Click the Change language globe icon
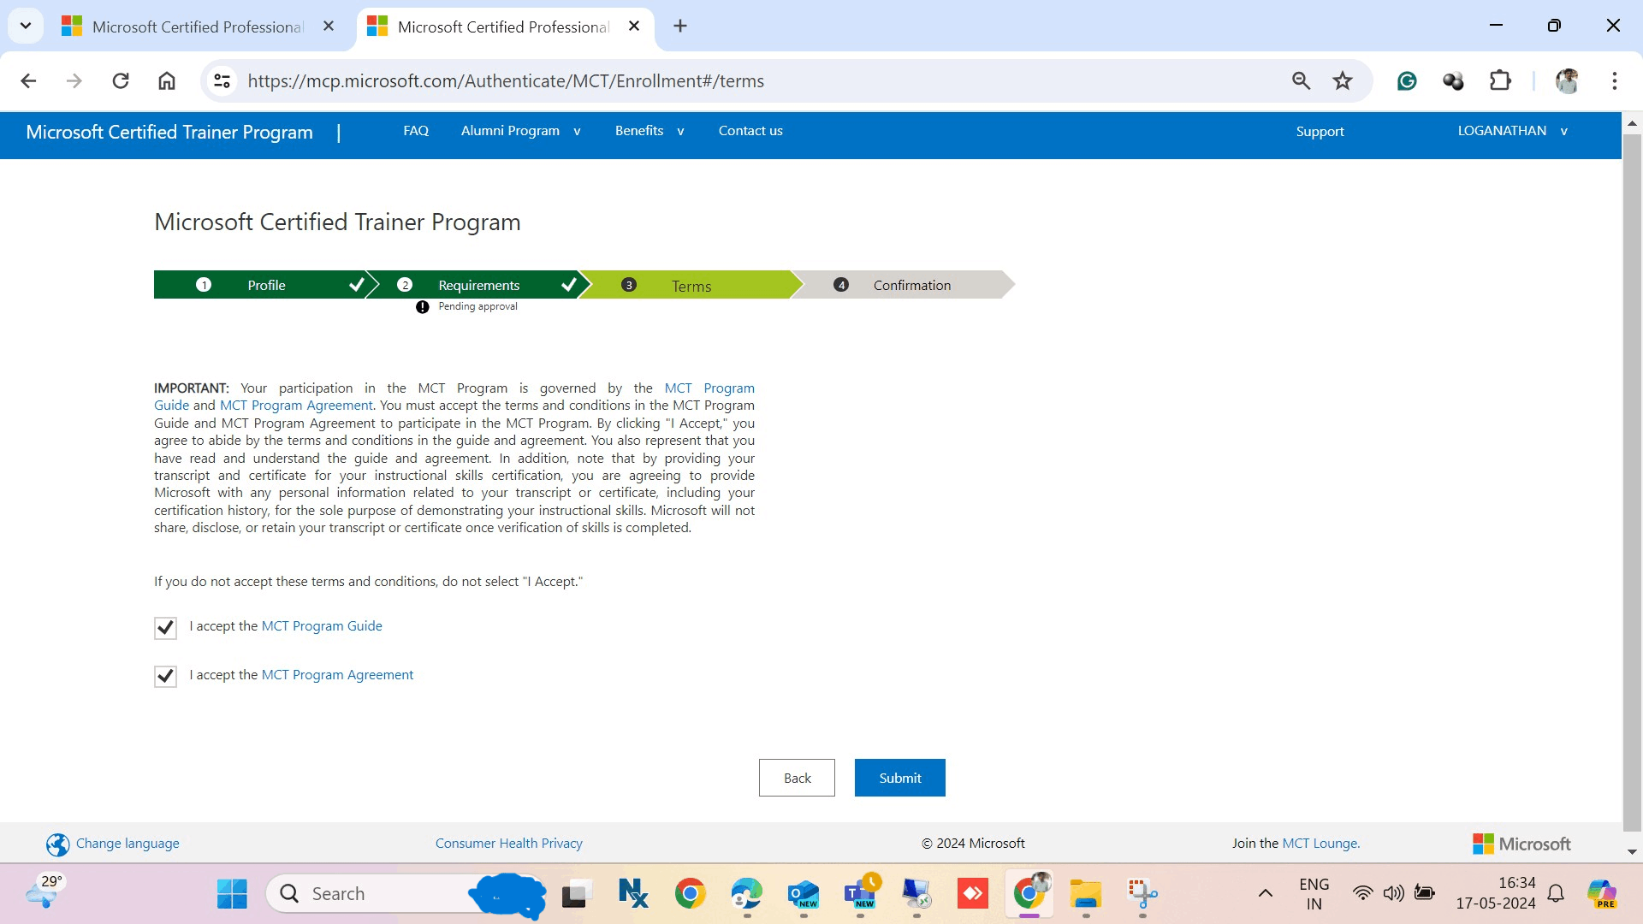This screenshot has height=924, width=1643. (57, 844)
